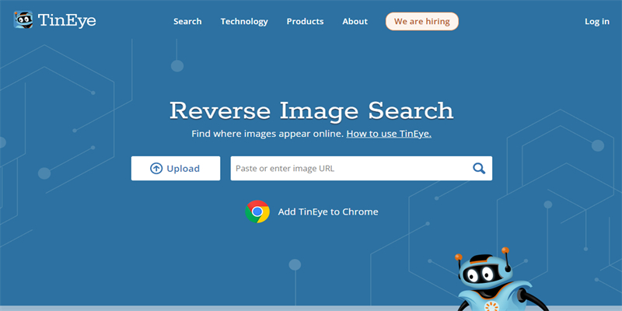Image resolution: width=622 pixels, height=311 pixels.
Task: Open the How to use TinEye link
Action: coord(389,134)
